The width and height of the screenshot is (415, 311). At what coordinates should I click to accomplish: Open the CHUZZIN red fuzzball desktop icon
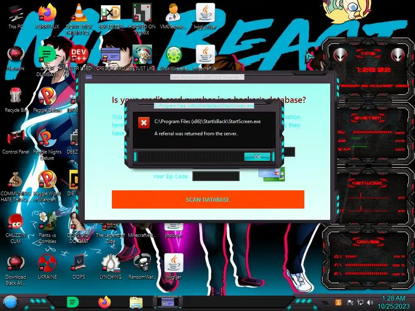(16, 228)
